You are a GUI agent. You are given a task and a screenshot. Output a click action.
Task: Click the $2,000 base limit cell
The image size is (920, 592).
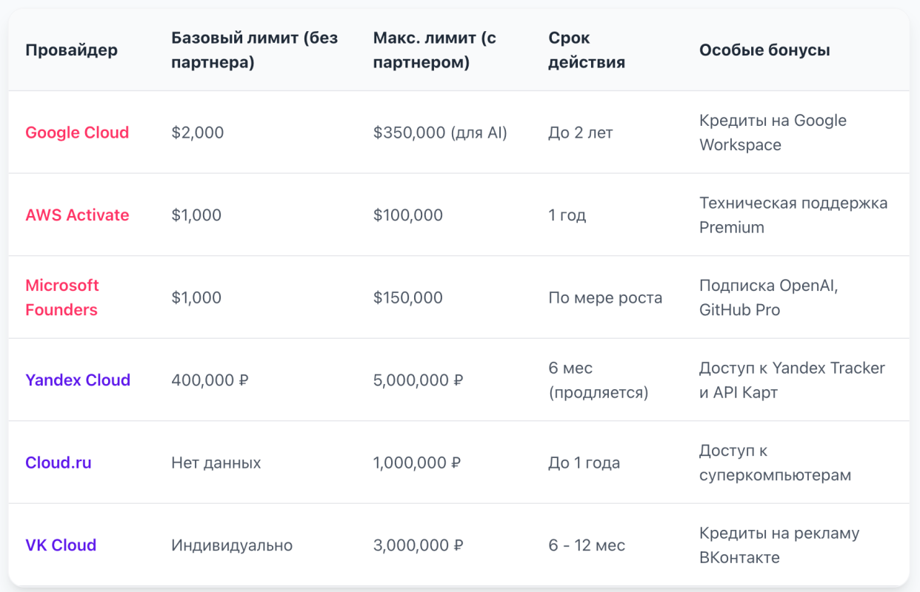point(197,133)
